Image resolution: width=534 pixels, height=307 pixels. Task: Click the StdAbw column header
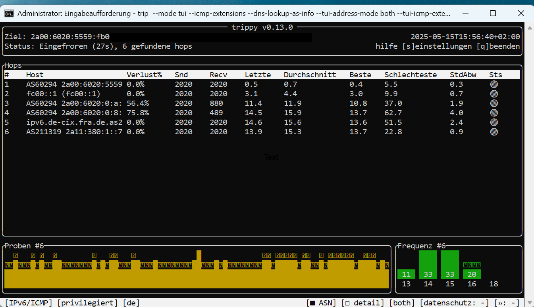click(463, 74)
